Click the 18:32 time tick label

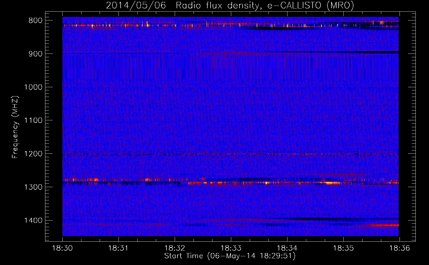coord(175,248)
